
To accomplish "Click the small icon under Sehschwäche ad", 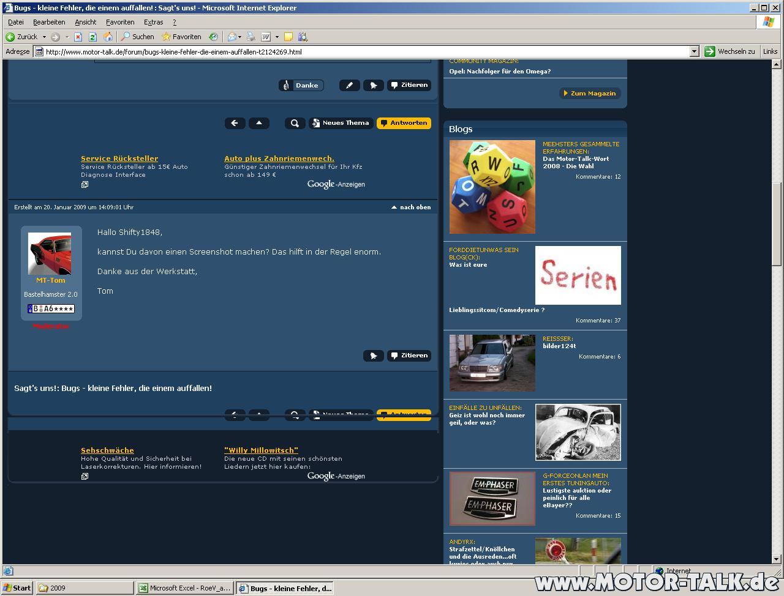I will coord(85,476).
